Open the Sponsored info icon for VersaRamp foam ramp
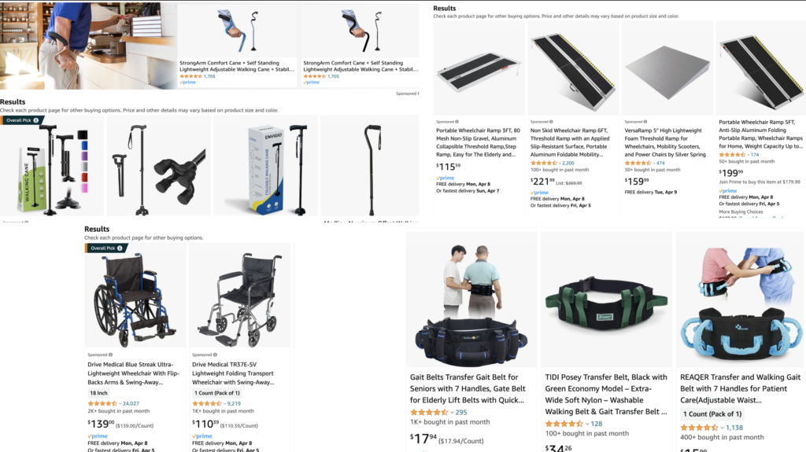 pyautogui.click(x=645, y=122)
